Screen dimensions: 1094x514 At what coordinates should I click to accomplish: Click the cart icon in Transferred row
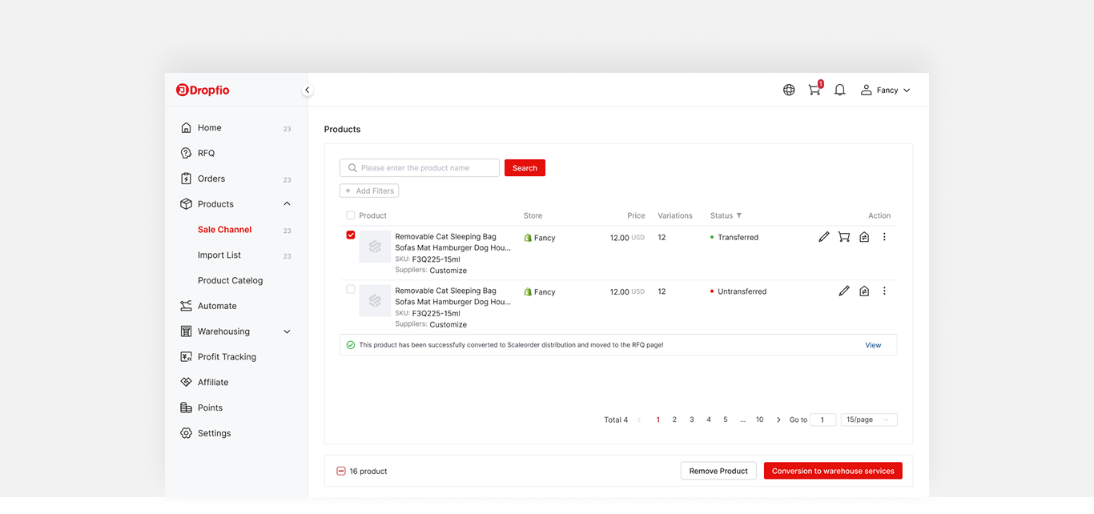843,237
